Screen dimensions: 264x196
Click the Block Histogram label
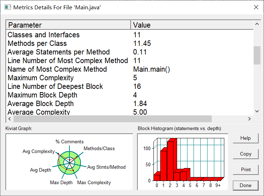180,129
